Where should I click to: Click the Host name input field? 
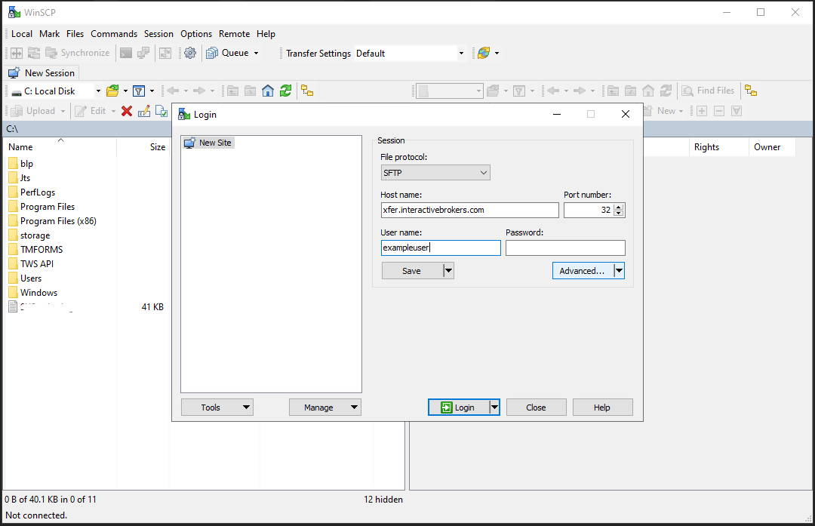469,210
